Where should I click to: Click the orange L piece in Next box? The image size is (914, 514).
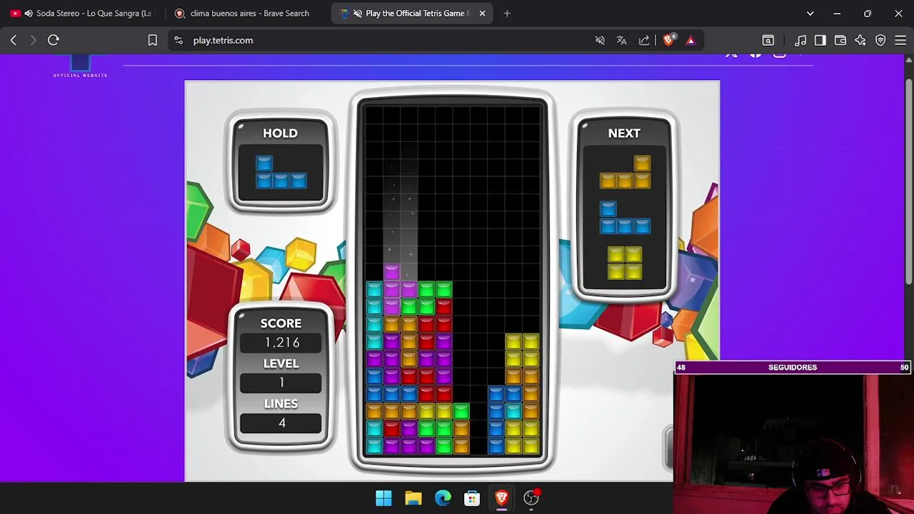(625, 173)
